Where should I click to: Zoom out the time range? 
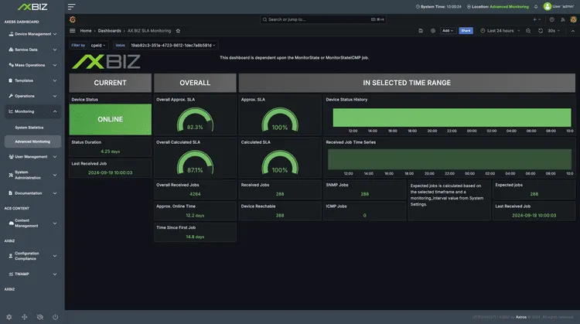pos(529,31)
